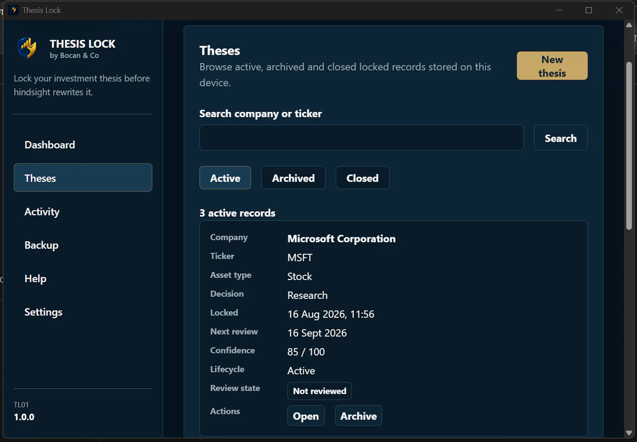Click the scrollbar down arrow
The image size is (637, 442).
pyautogui.click(x=629, y=433)
